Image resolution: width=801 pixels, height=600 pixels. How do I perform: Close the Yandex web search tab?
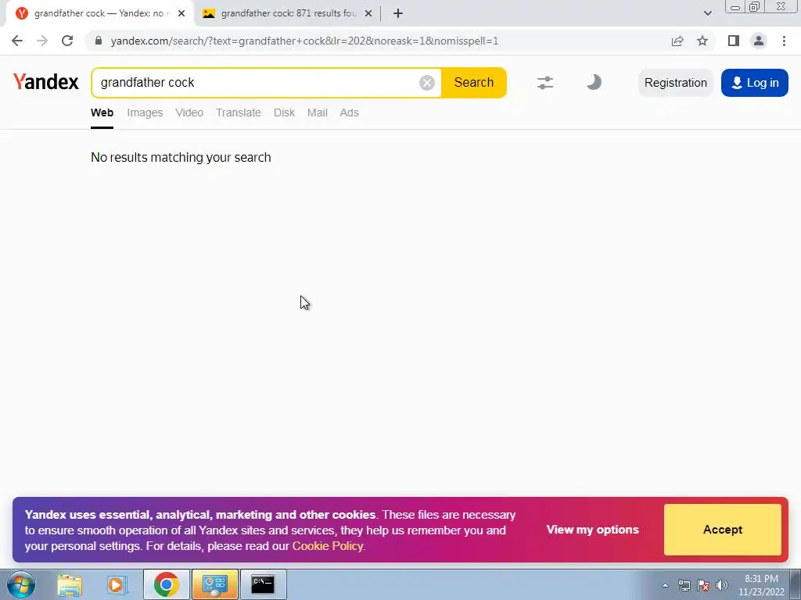(181, 13)
